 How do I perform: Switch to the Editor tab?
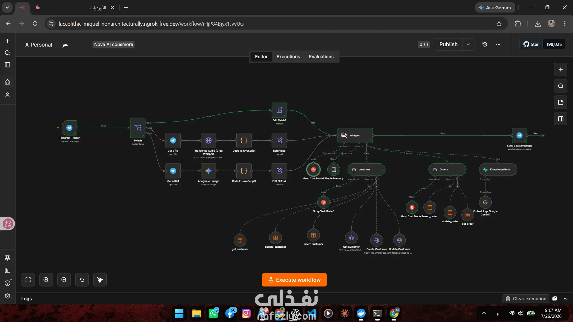point(261,57)
